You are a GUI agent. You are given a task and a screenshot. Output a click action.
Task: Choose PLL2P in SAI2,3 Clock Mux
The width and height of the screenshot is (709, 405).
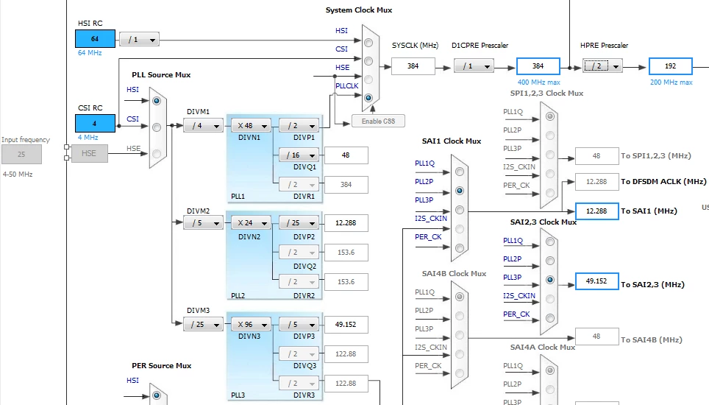[550, 261]
